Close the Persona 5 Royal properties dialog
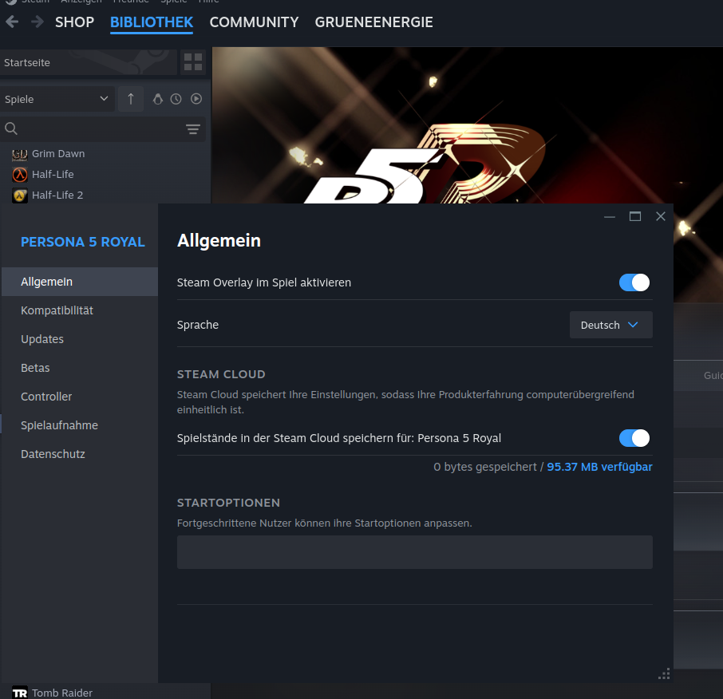Image resolution: width=723 pixels, height=699 pixels. click(x=660, y=216)
